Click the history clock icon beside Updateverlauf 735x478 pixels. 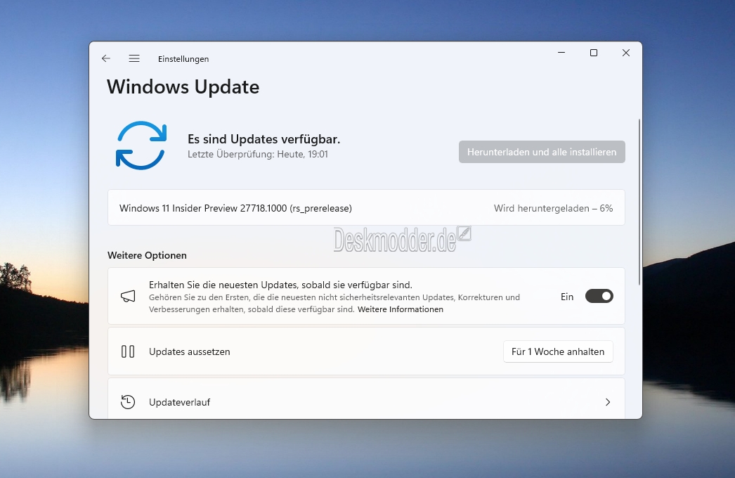[x=128, y=402]
